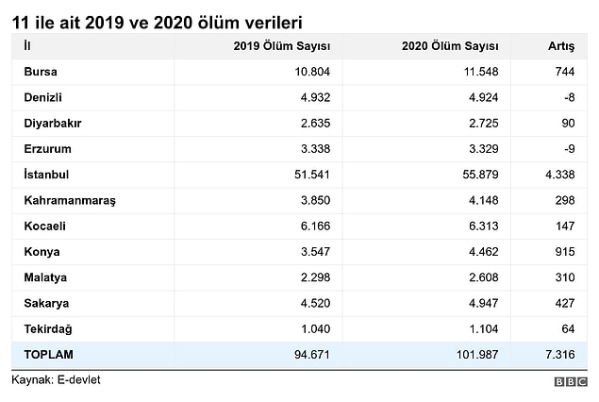Select the Konya row label

point(42,252)
